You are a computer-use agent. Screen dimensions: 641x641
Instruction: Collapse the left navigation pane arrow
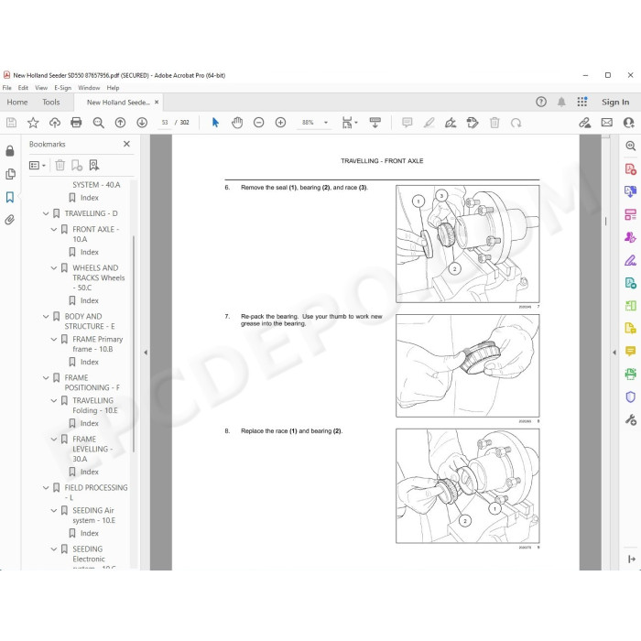(146, 353)
